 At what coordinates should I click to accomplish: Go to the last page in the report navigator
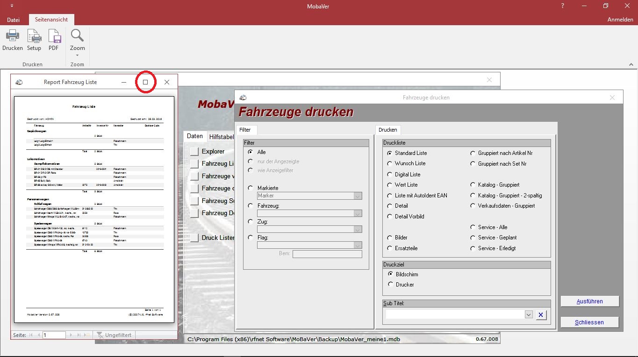(79, 335)
